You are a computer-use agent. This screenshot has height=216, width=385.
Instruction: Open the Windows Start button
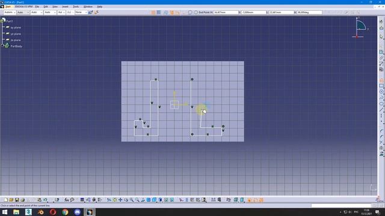pos(5,212)
